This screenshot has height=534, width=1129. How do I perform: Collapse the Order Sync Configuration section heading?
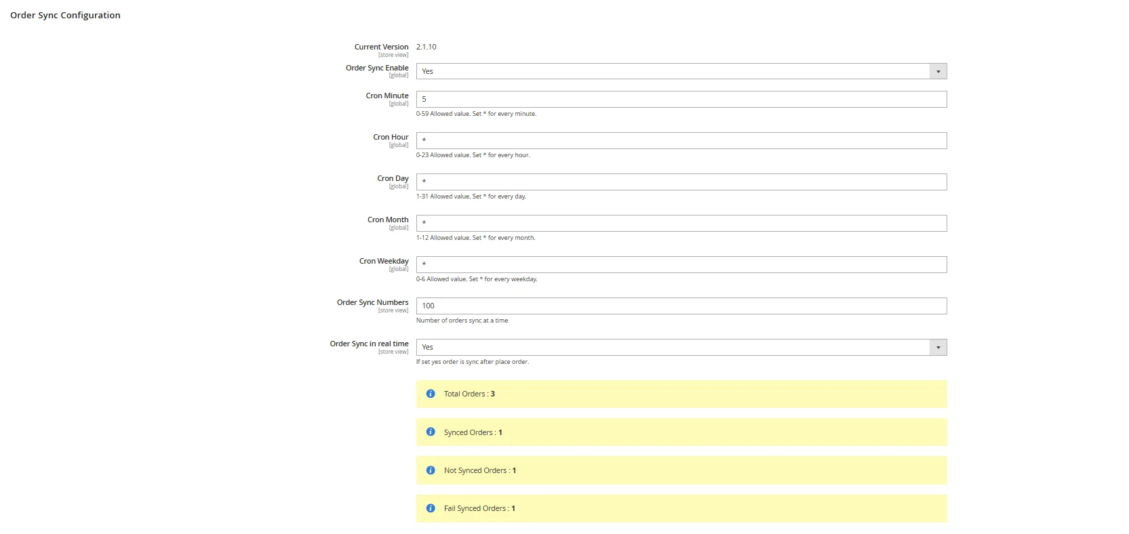tap(65, 15)
